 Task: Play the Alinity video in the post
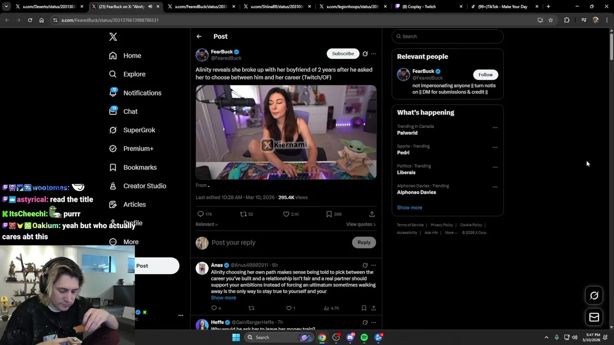click(286, 132)
